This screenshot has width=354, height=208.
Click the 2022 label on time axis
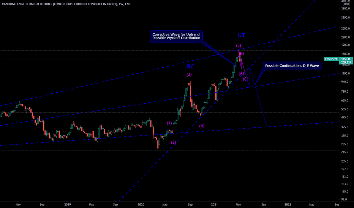coord(288,205)
